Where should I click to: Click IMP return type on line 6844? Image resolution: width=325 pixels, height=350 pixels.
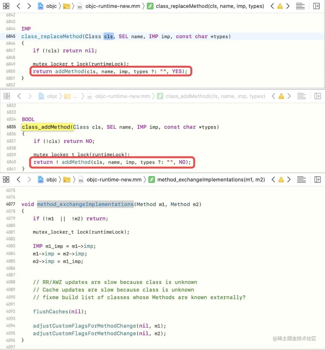click(x=26, y=29)
